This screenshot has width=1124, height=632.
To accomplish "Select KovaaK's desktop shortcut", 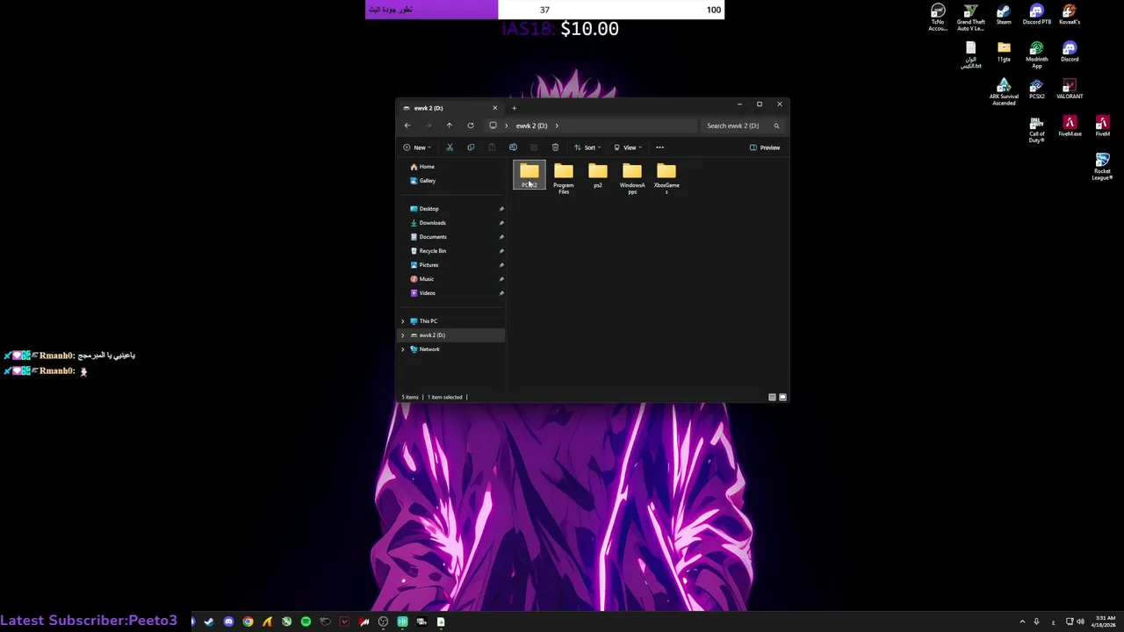I will (1070, 15).
